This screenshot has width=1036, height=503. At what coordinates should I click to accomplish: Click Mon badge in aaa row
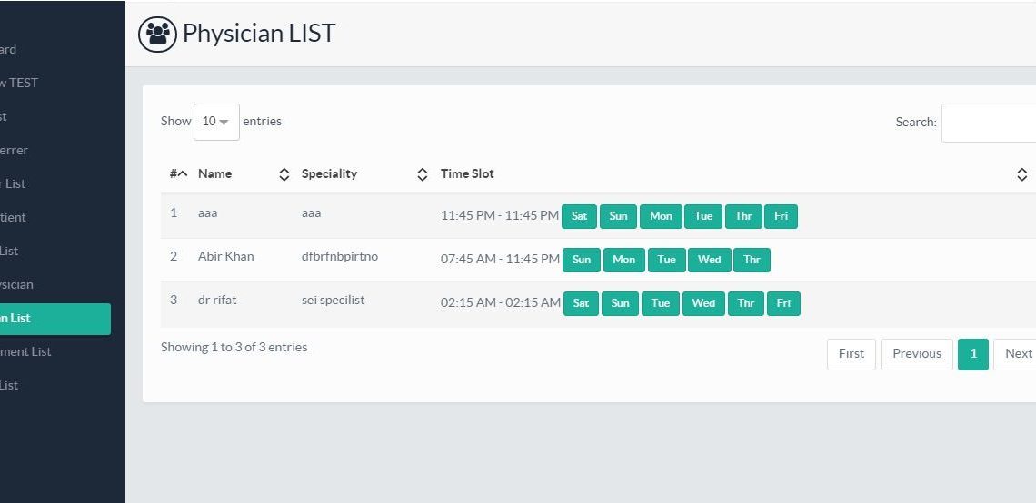661,216
